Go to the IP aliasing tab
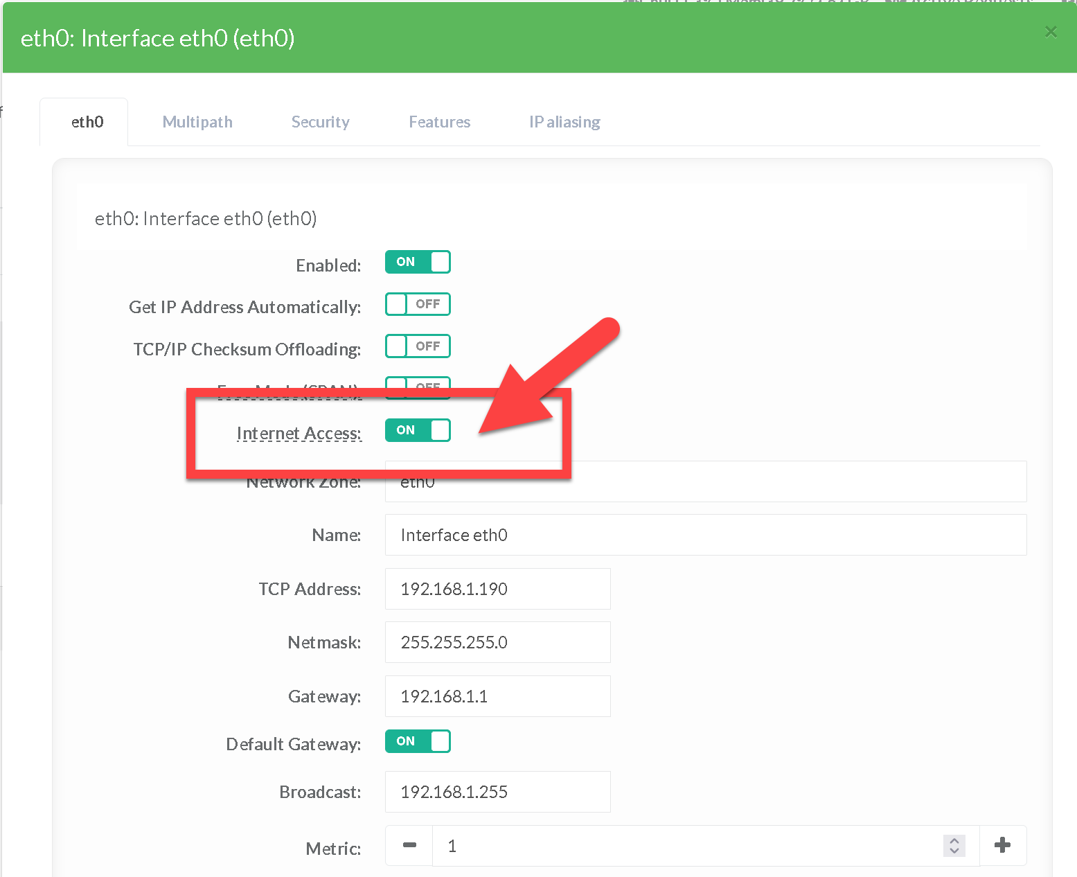 (564, 122)
